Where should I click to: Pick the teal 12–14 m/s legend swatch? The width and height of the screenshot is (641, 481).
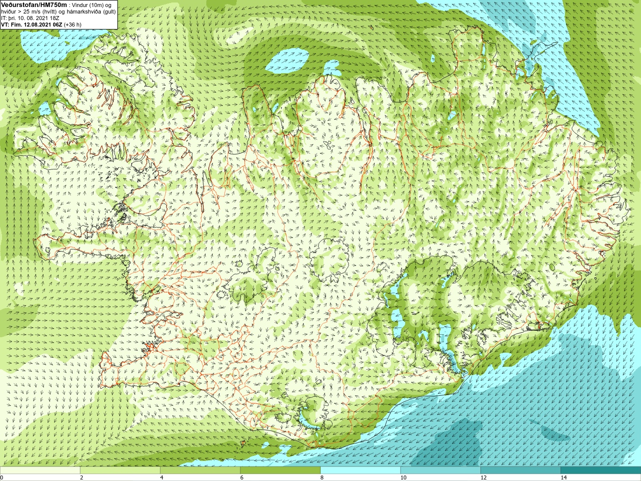pyautogui.click(x=521, y=470)
